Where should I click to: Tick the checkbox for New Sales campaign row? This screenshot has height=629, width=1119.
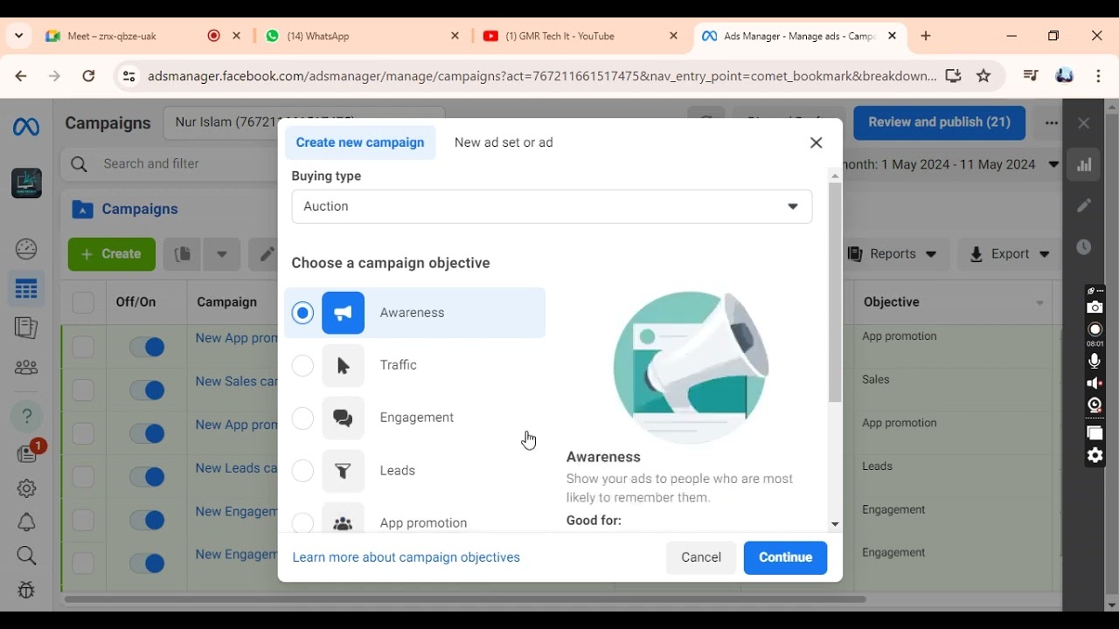pos(83,390)
